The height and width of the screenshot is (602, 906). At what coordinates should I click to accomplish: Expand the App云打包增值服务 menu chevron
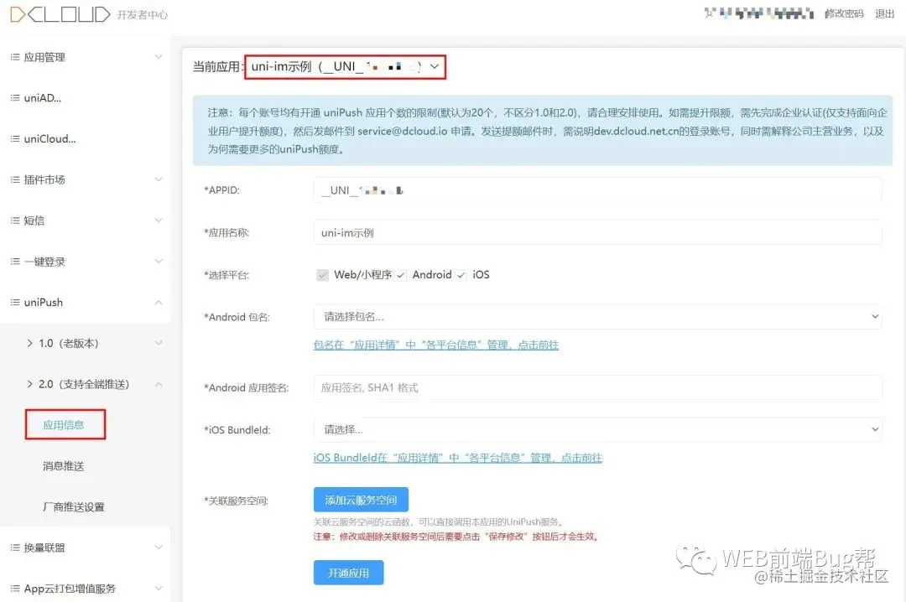(x=159, y=588)
